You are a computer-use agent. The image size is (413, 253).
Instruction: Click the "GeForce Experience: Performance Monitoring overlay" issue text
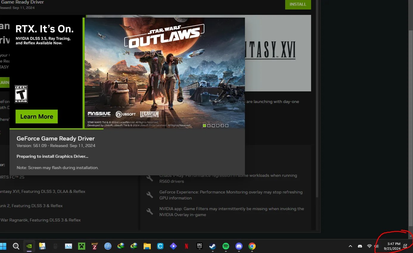click(x=231, y=195)
